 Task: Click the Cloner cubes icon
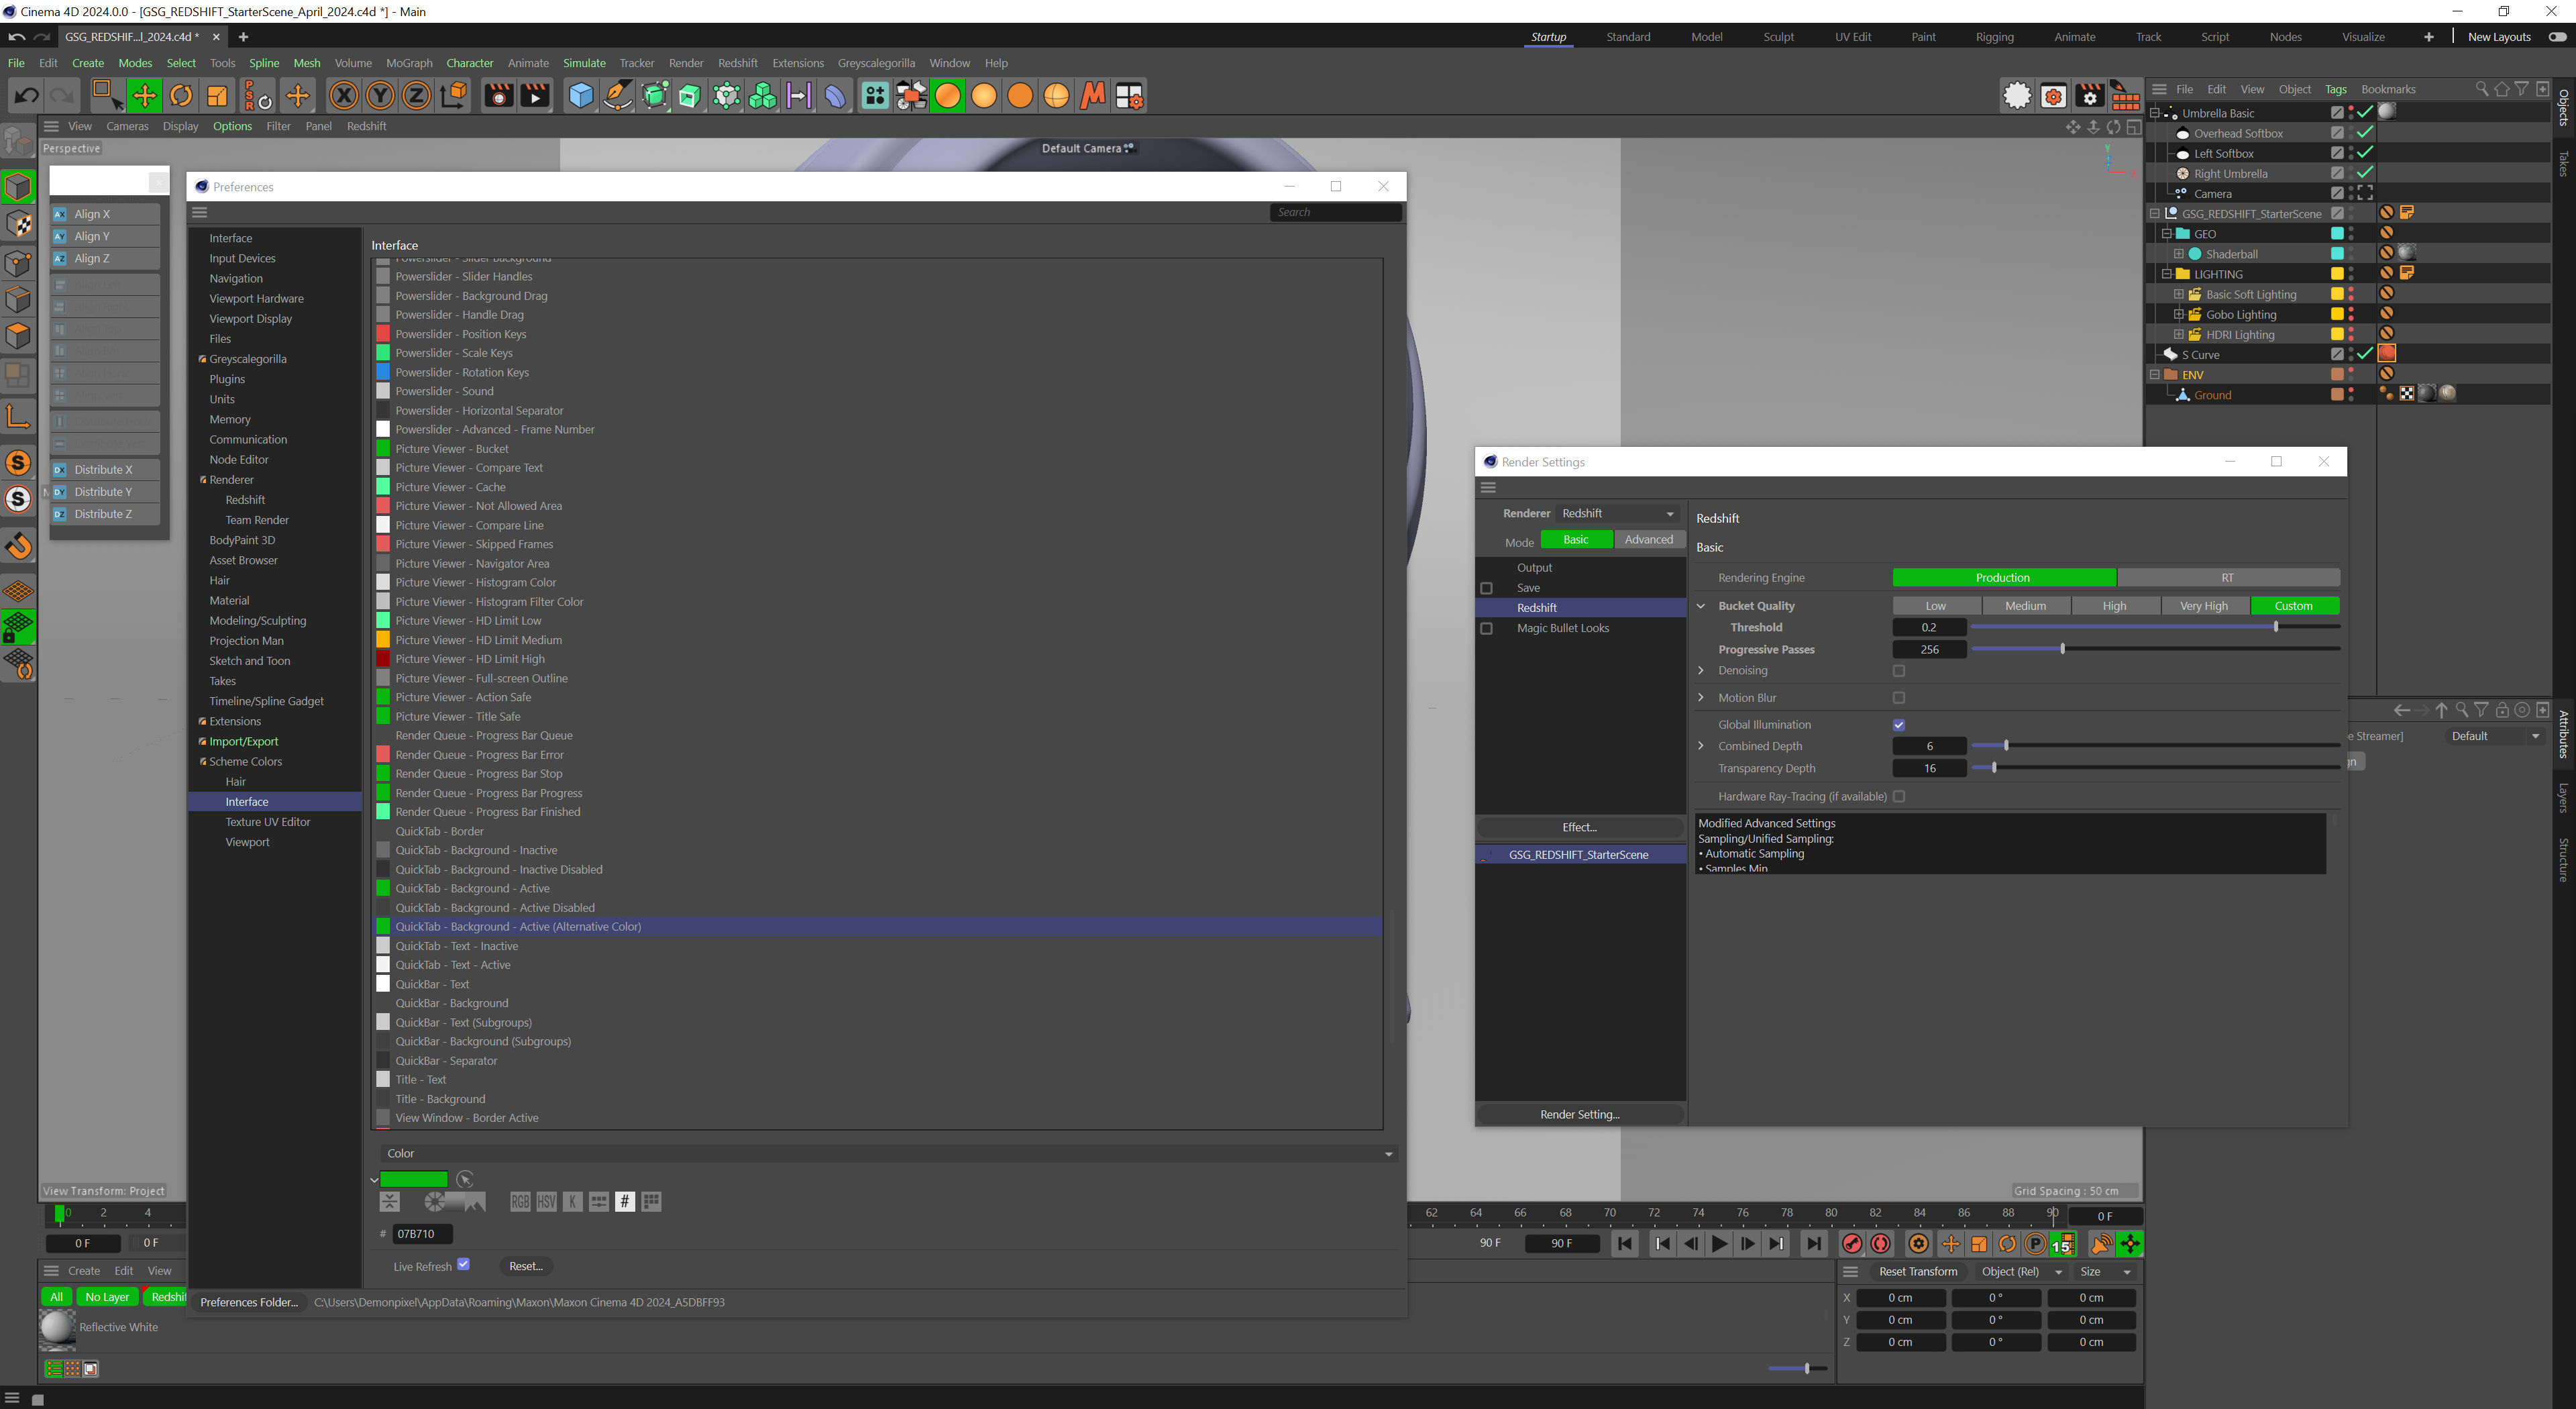pos(763,96)
